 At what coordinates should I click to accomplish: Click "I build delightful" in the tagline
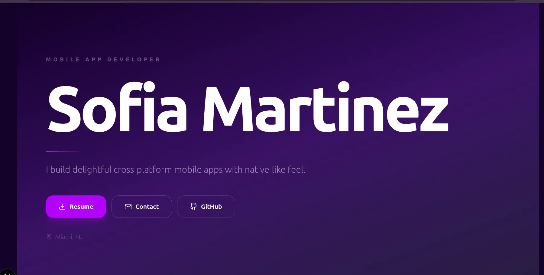coord(79,170)
